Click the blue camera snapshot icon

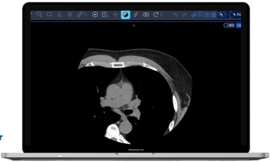207,15
